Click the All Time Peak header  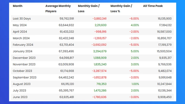pos(153,6)
